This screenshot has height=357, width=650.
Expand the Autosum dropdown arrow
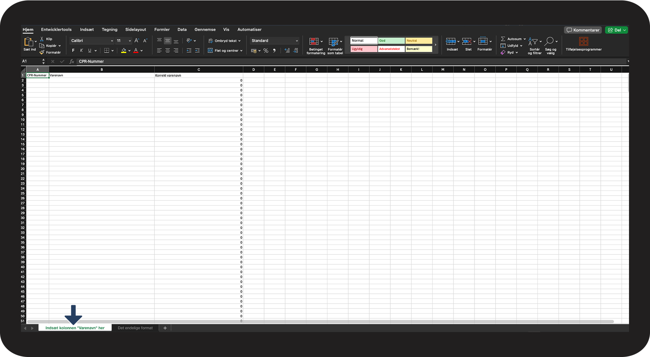pos(525,39)
